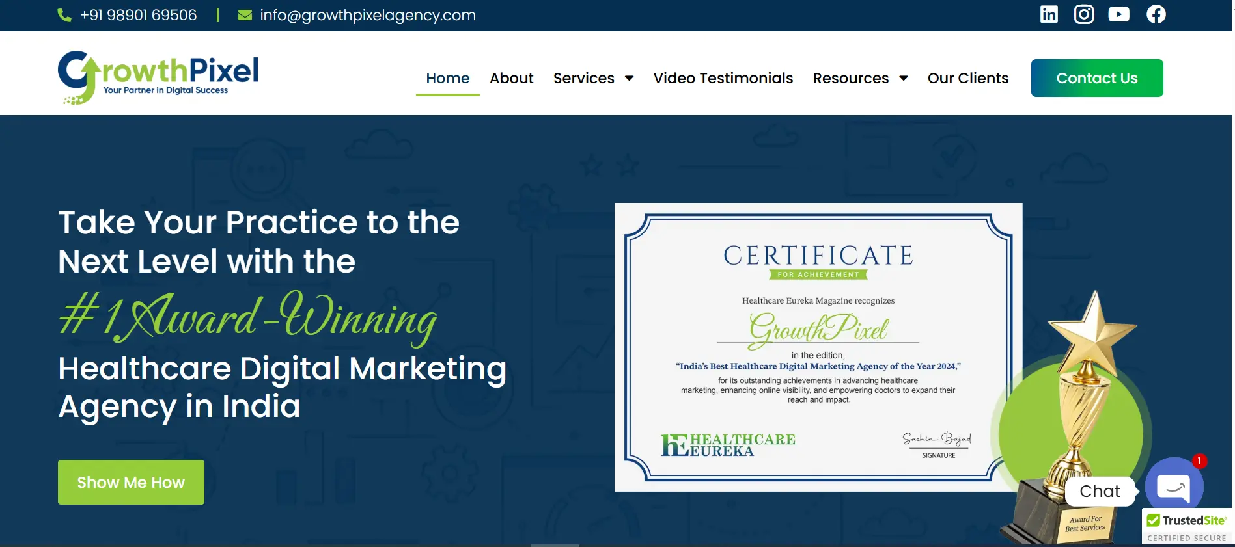This screenshot has width=1235, height=547.
Task: Click the green phone handset icon
Action: coord(64,15)
